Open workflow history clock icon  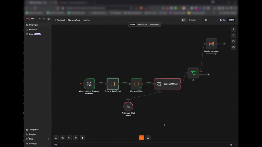click(206, 20)
